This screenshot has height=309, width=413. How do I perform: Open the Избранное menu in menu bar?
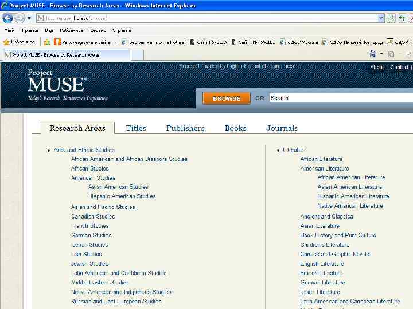pos(71,30)
